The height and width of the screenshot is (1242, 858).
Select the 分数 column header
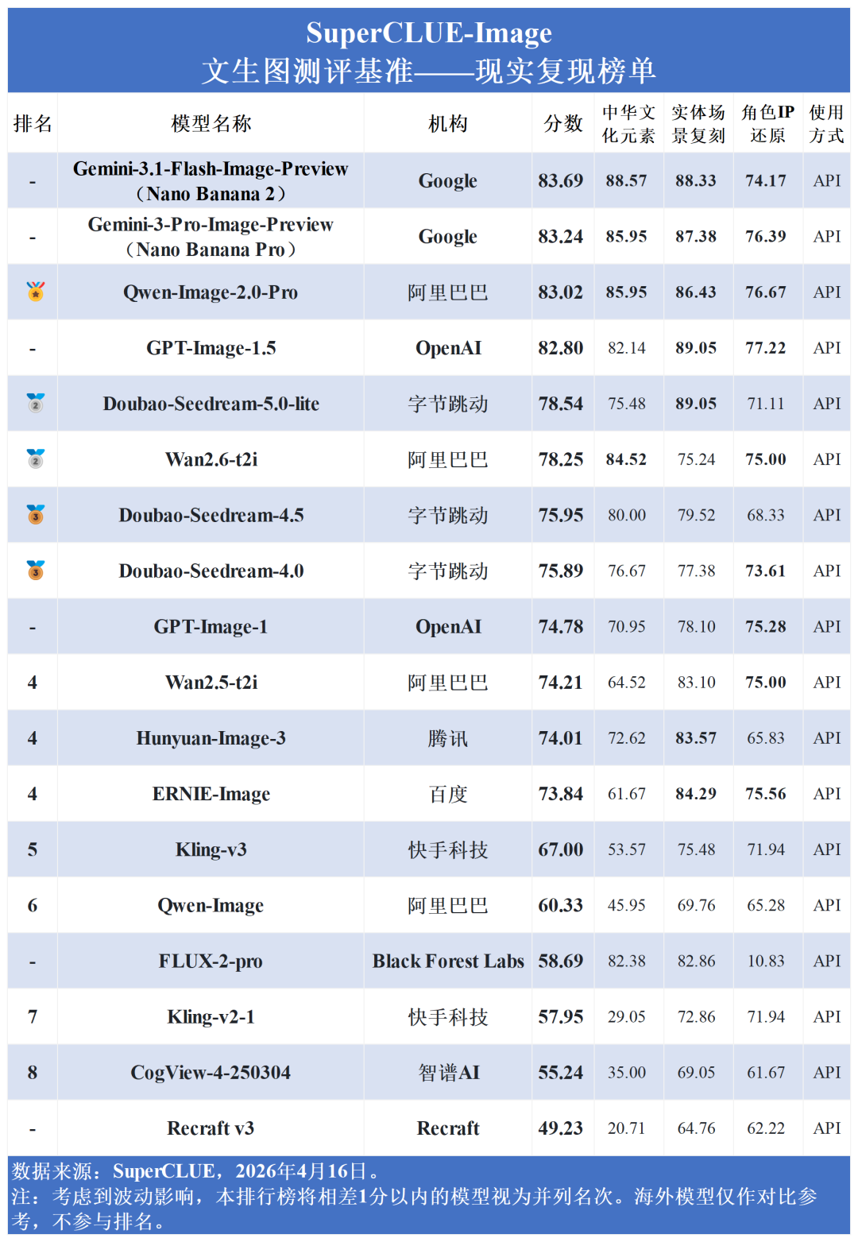[x=562, y=124]
